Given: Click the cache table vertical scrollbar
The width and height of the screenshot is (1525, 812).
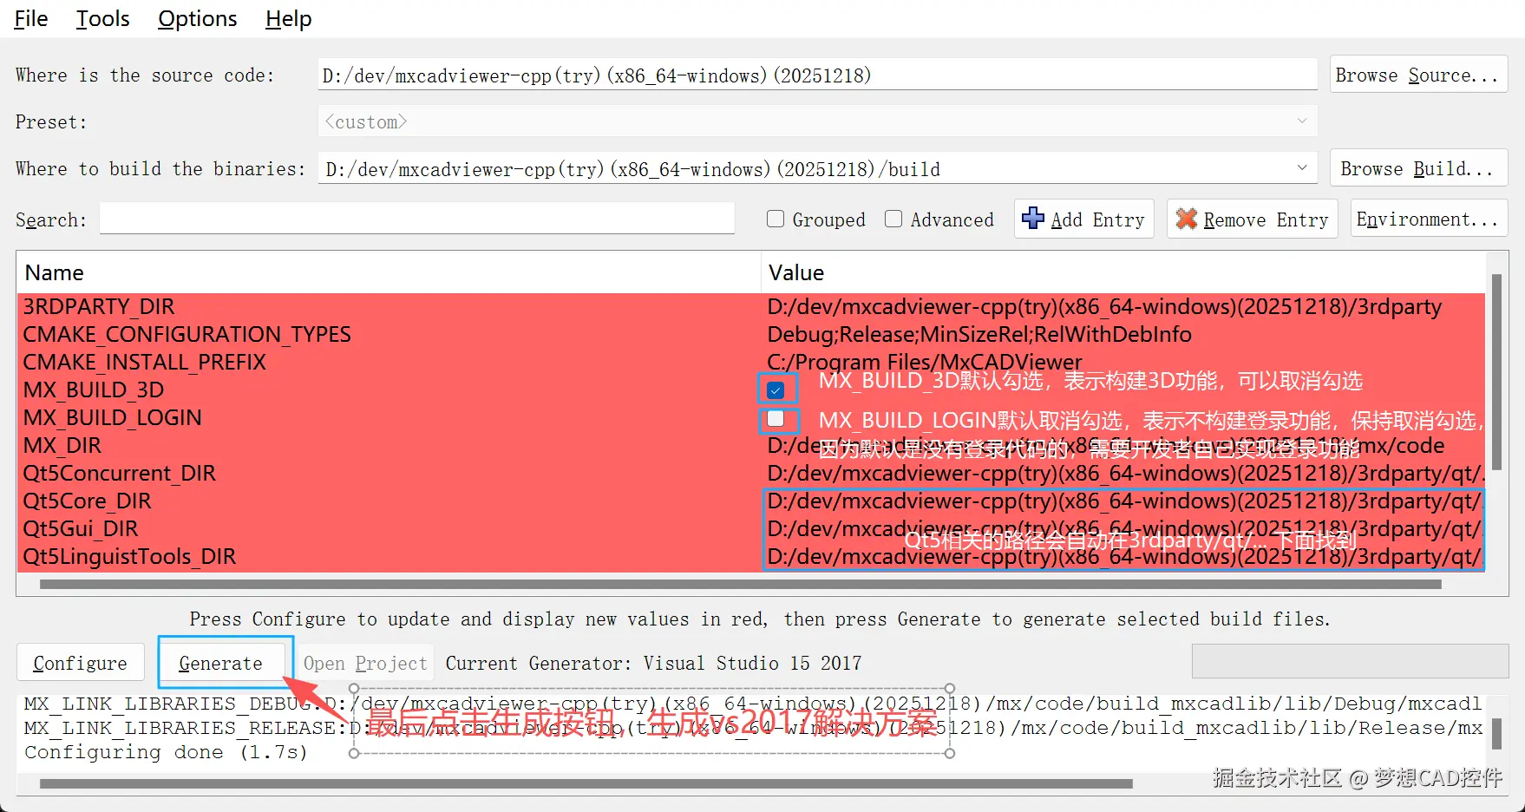Looking at the screenshot, I should click(x=1496, y=371).
